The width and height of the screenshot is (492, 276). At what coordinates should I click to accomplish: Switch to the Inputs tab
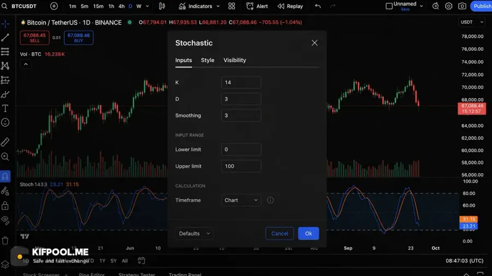(x=184, y=60)
